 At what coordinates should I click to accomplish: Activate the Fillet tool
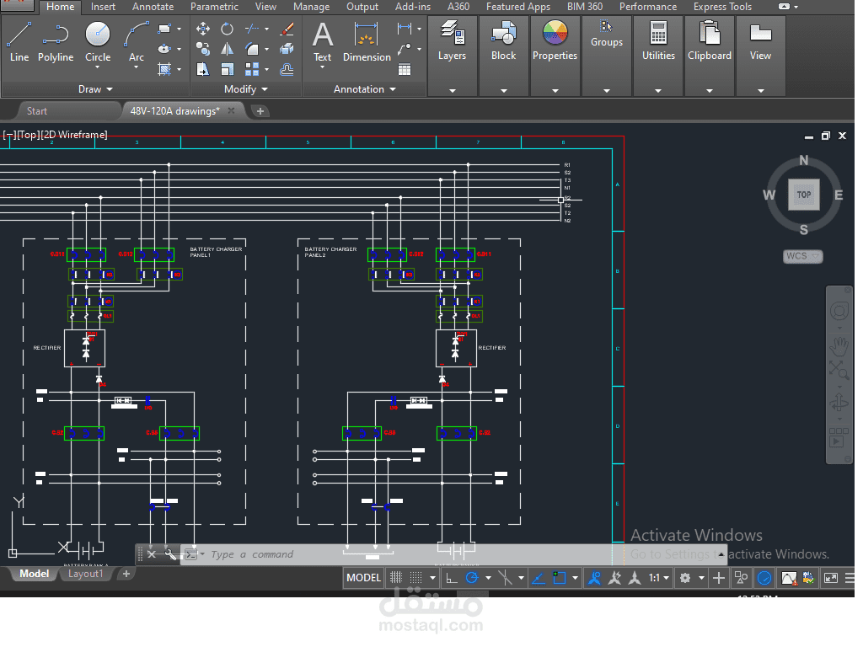[252, 49]
